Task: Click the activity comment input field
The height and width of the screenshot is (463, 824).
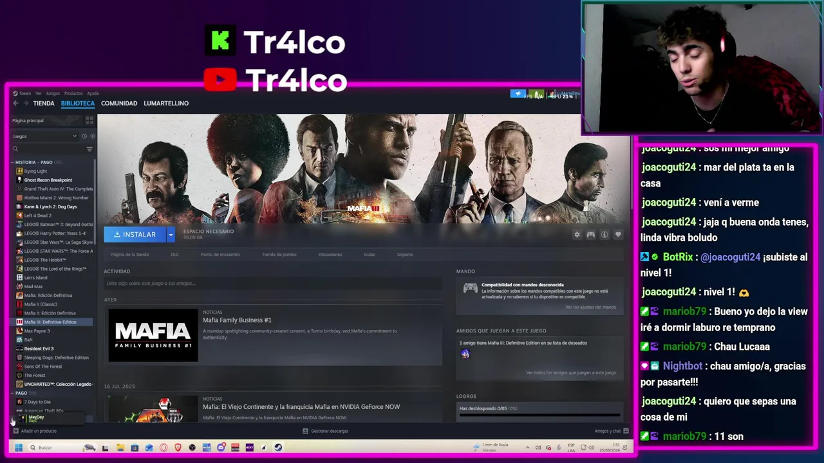Action: point(273,284)
